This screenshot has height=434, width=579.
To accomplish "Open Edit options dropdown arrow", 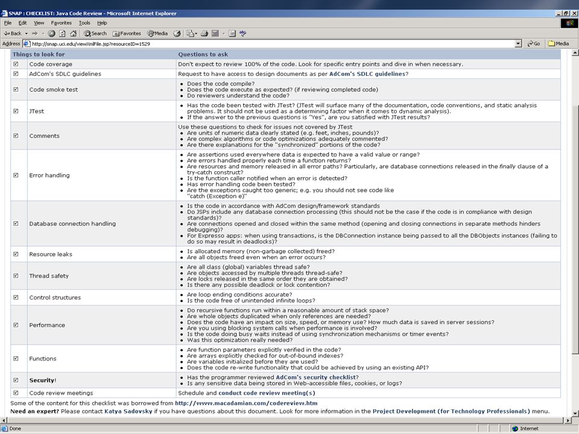I will coord(223,33).
